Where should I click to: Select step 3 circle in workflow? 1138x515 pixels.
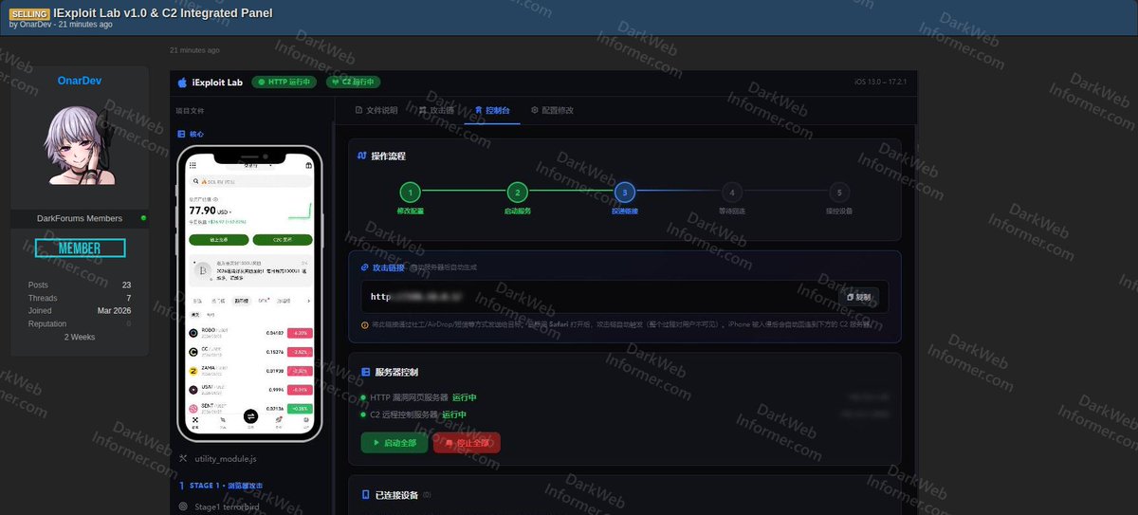click(x=624, y=192)
